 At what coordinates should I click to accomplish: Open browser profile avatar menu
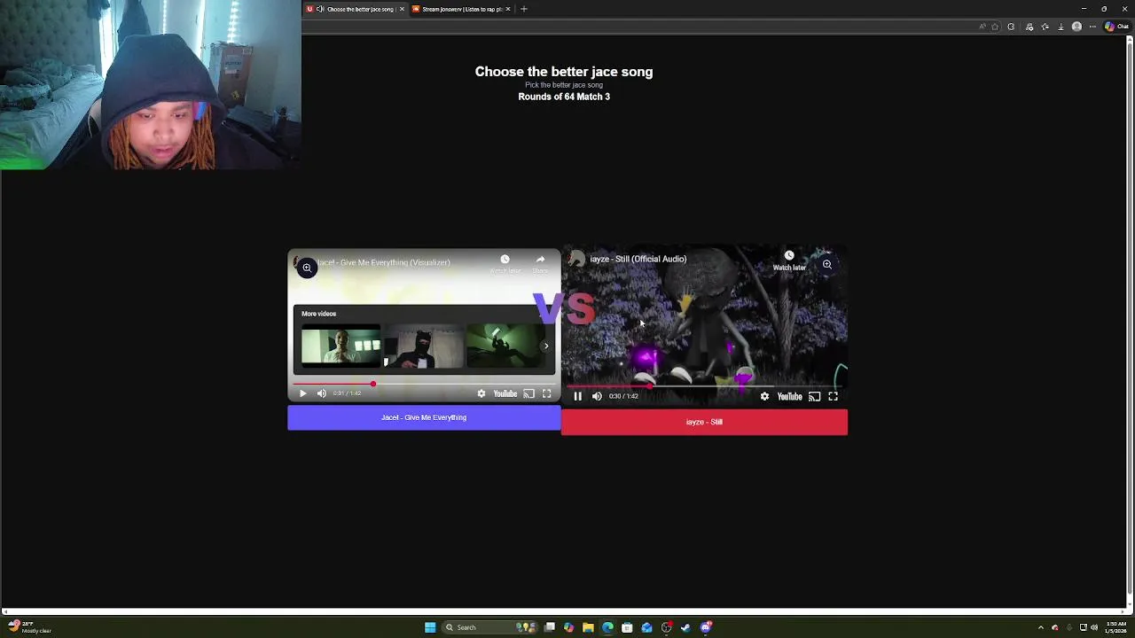(1076, 27)
